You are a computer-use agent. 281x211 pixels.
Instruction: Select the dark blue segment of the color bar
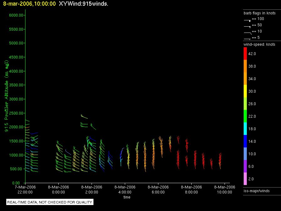click(245, 141)
